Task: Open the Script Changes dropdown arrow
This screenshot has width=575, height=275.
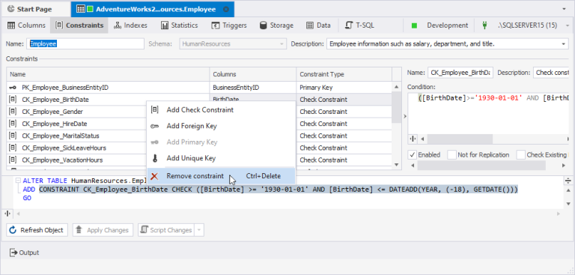Action: (x=198, y=230)
